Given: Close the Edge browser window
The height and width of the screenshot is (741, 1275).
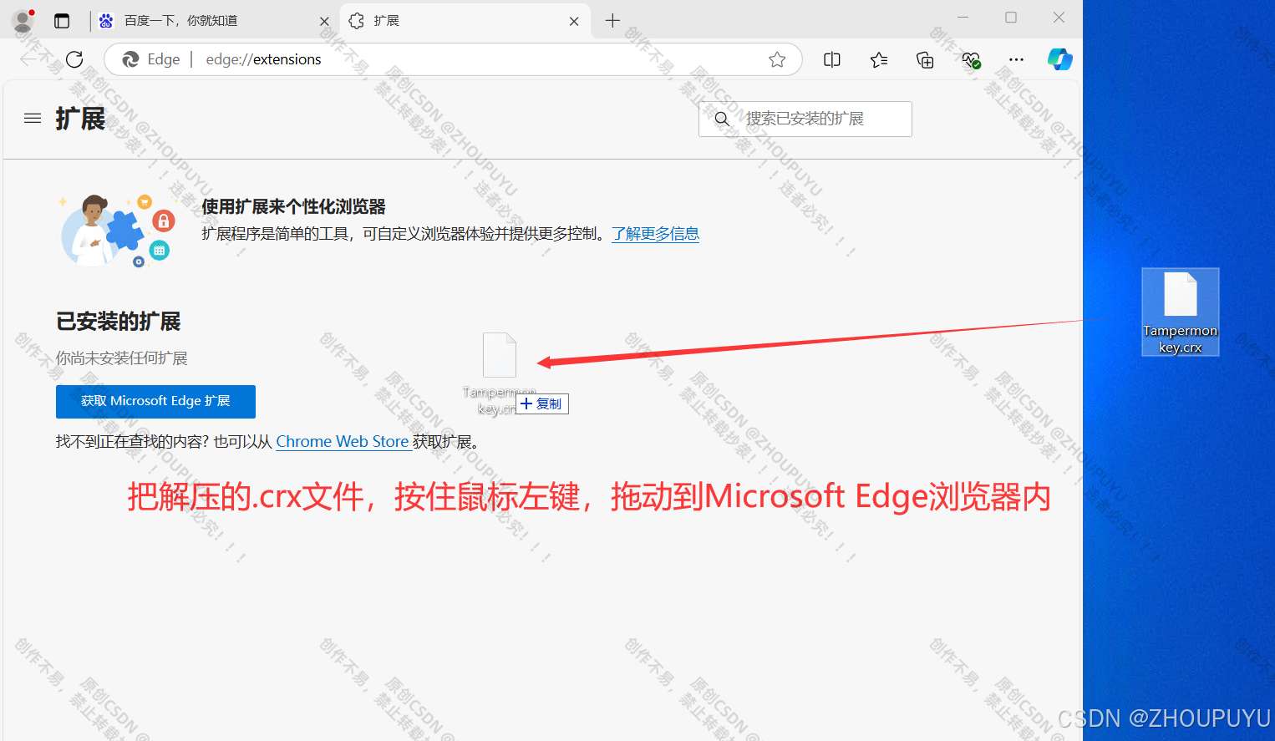Looking at the screenshot, I should tap(1059, 18).
